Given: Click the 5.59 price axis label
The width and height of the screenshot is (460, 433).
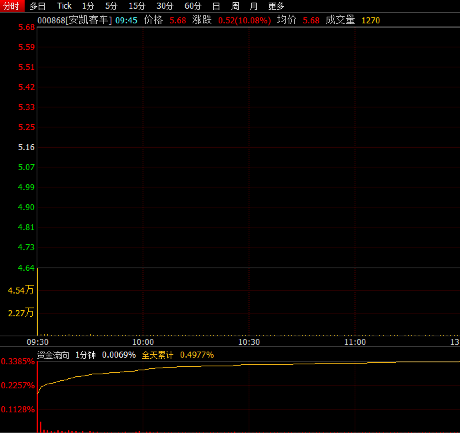Looking at the screenshot, I should pos(27,47).
